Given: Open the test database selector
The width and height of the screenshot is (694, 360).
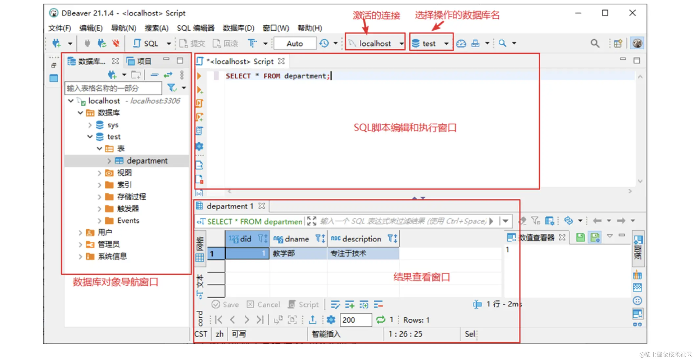Looking at the screenshot, I should point(431,43).
